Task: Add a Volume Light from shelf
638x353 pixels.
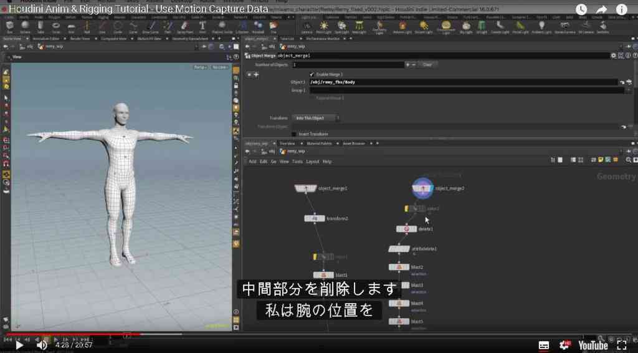Action: point(402,27)
